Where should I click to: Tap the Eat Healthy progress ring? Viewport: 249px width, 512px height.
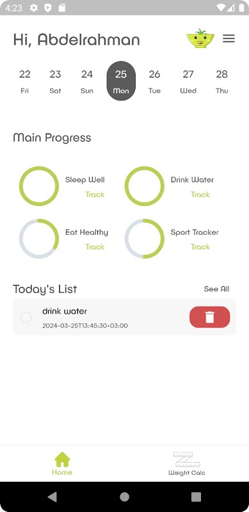tap(39, 239)
